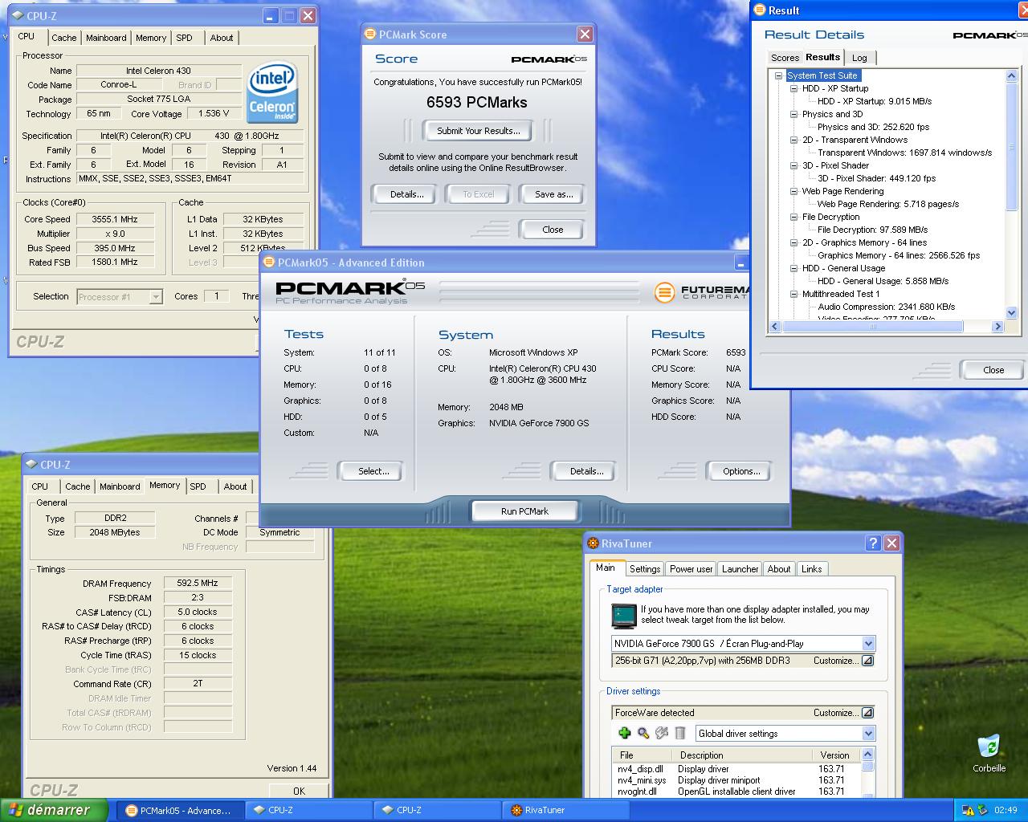This screenshot has width=1028, height=822.
Task: Collapse the System Test Suite tree node
Action: 778,75
